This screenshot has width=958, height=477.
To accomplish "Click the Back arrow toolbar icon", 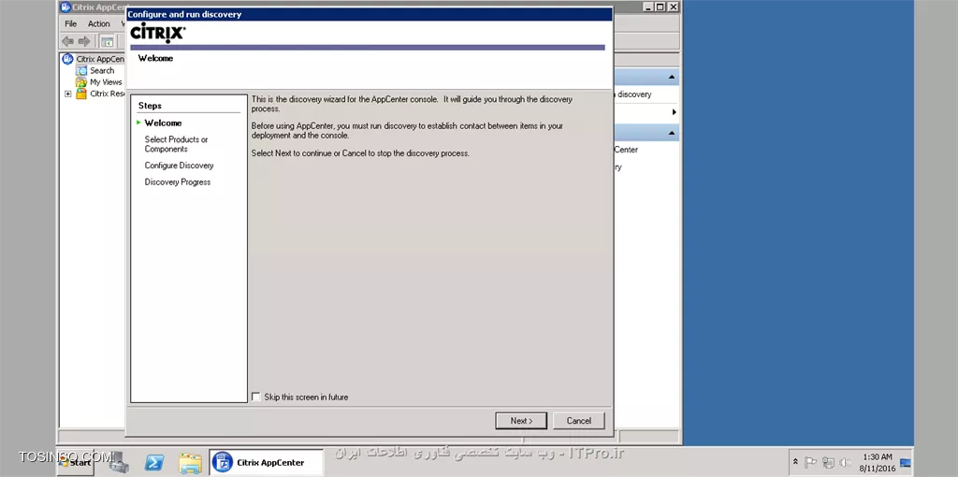I will tap(67, 41).
